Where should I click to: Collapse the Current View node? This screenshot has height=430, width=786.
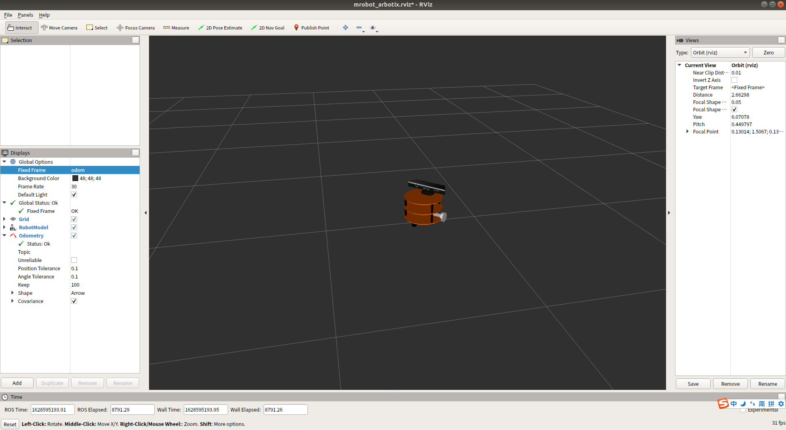680,65
